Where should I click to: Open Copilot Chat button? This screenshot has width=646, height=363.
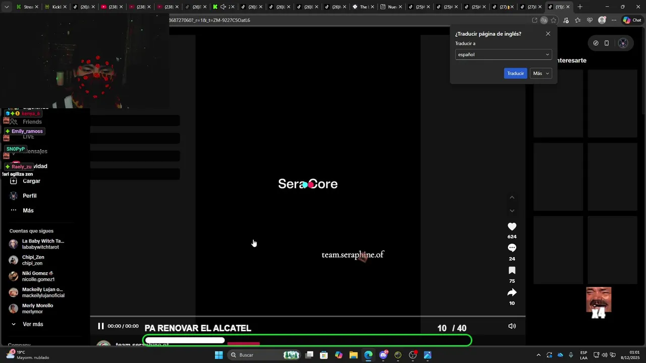631,20
